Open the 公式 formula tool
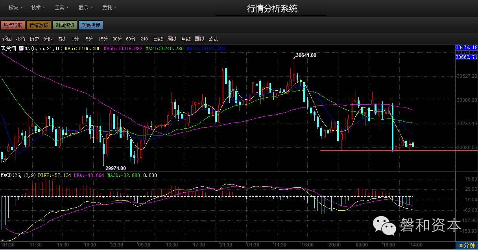The image size is (478, 250). pyautogui.click(x=213, y=39)
